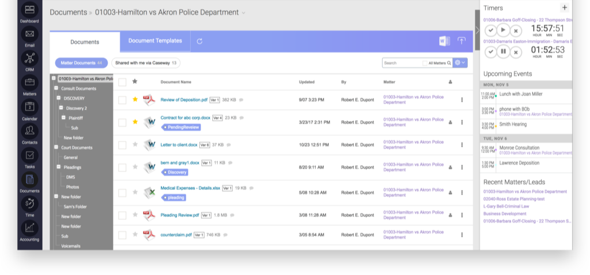
Task: Open the breadcrumb dropdown arrow after Akron Police Department
Action: (x=244, y=13)
